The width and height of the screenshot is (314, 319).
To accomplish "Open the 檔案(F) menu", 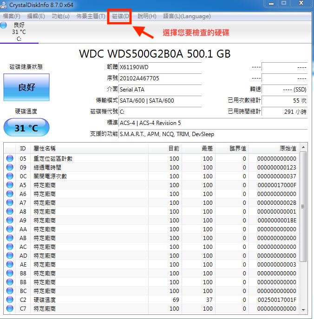I will pos(12,16).
